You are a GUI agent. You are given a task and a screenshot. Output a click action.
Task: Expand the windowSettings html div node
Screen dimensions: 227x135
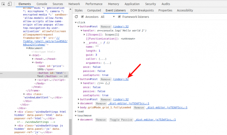click(15, 112)
